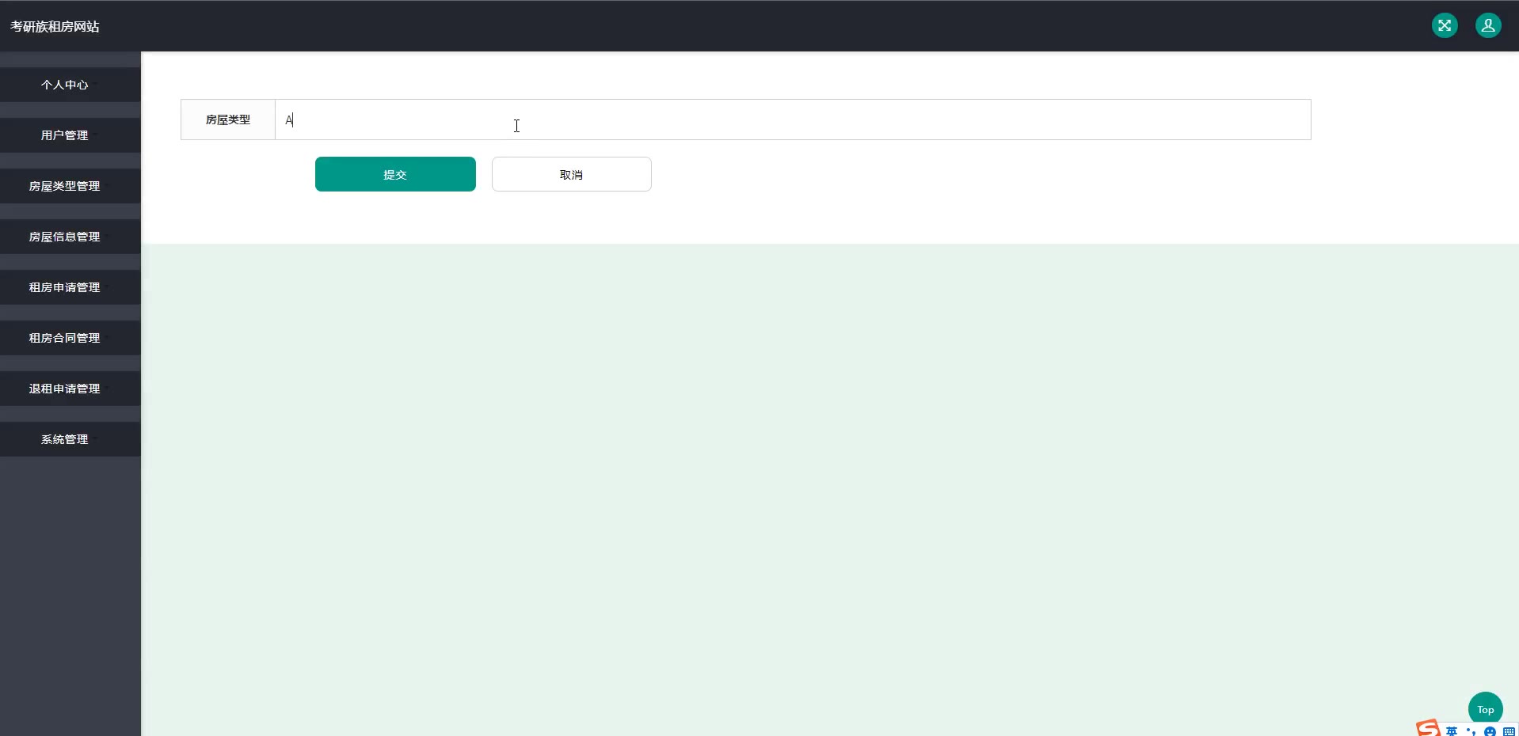Click the Top back-to-top button
Image resolution: width=1519 pixels, height=736 pixels.
tap(1485, 709)
